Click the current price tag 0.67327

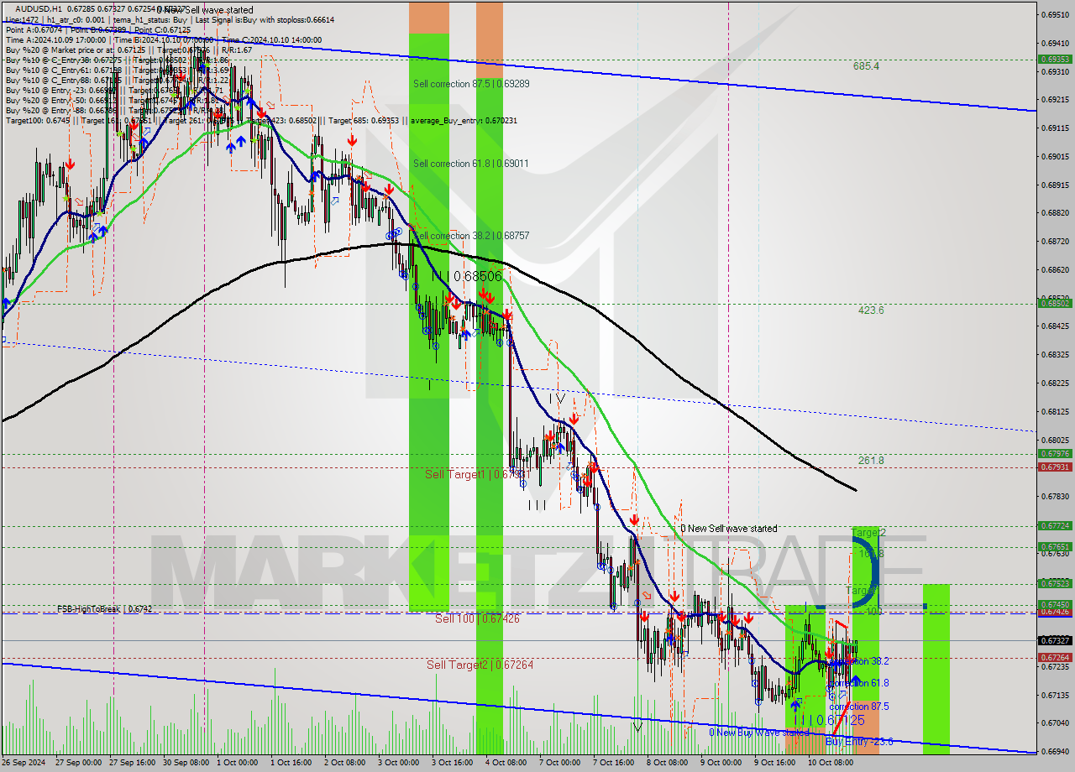1054,640
